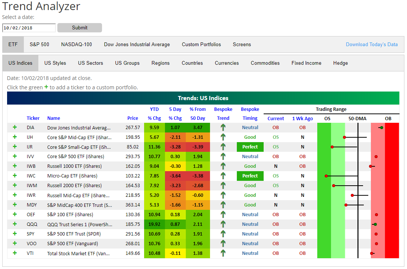Click the date input field
This screenshot has width=407, height=269.
click(29, 28)
